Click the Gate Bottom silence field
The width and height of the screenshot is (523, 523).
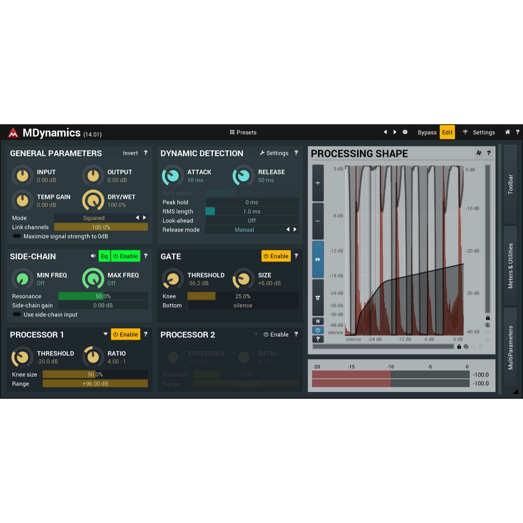point(243,305)
